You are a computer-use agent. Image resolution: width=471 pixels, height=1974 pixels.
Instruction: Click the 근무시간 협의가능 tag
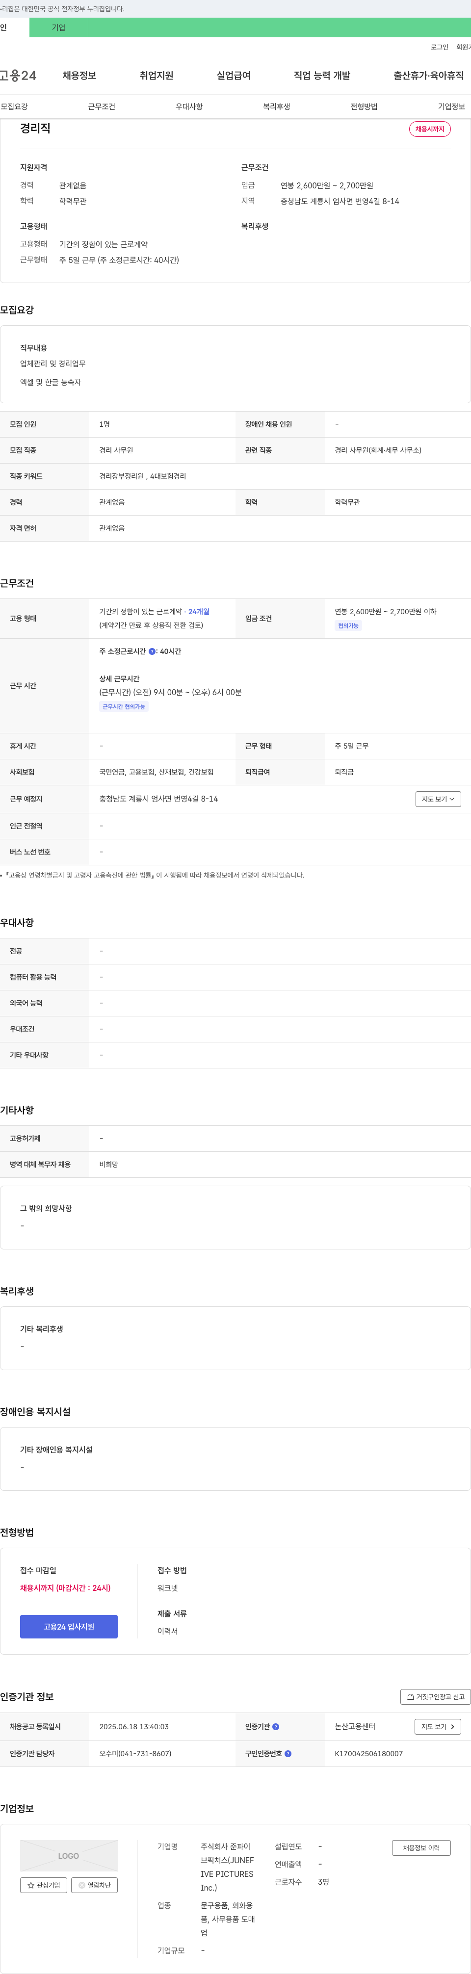[x=124, y=706]
